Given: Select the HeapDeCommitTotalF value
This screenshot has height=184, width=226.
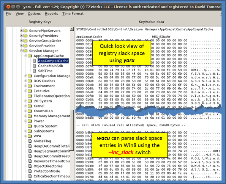Looking at the screenshot, I should (x=52, y=146).
